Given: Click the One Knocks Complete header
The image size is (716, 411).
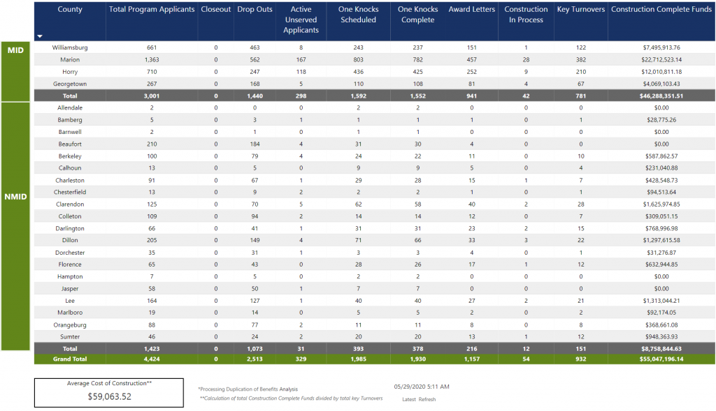Looking at the screenshot, I should (x=418, y=15).
